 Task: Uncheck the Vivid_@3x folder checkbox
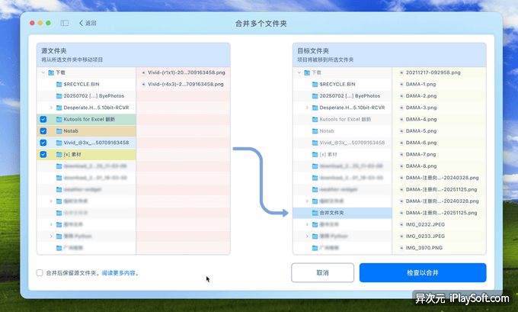point(43,143)
